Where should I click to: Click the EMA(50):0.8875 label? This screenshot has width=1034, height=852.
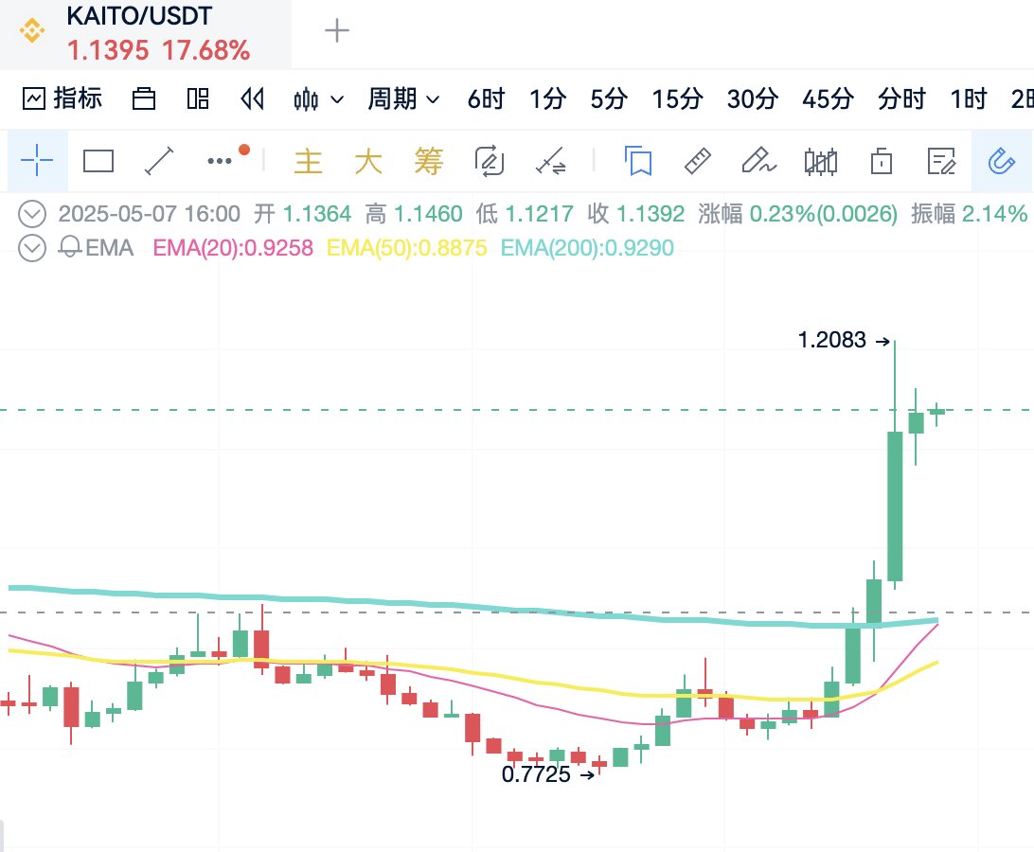pyautogui.click(x=407, y=248)
